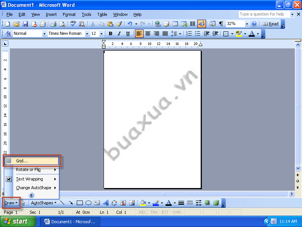This screenshot has width=302, height=227.
Task: Pick the Line Color brush
Action: pos(156,203)
